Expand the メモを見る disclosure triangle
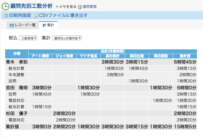203x139 pixels. 57,7
